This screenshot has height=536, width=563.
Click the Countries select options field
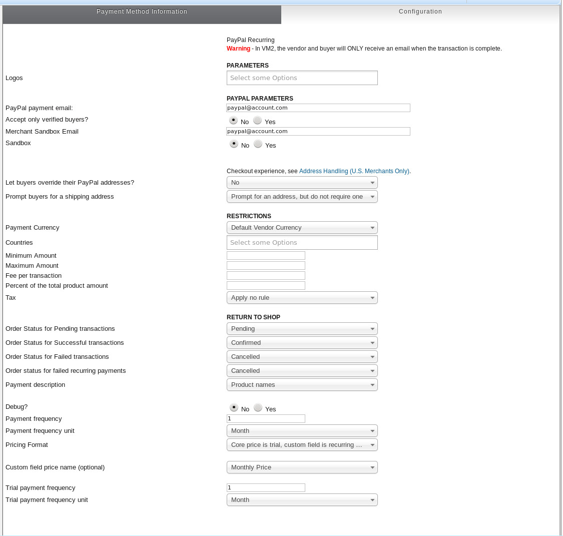coord(302,243)
